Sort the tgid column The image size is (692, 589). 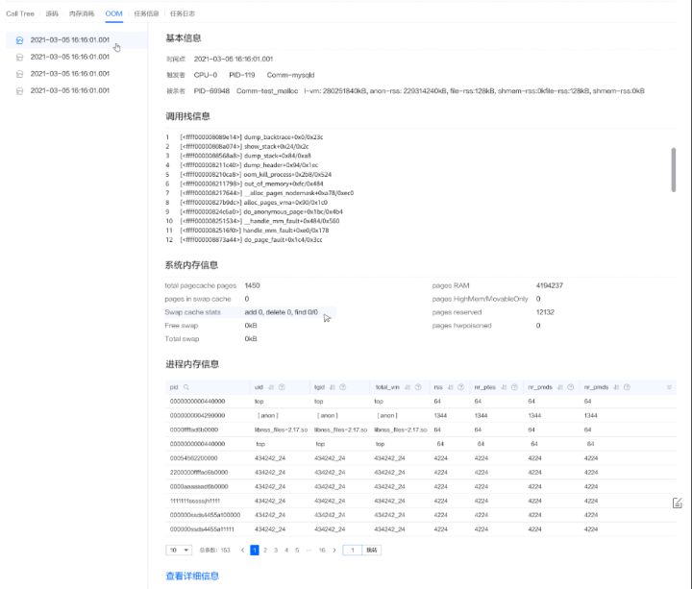[x=333, y=387]
